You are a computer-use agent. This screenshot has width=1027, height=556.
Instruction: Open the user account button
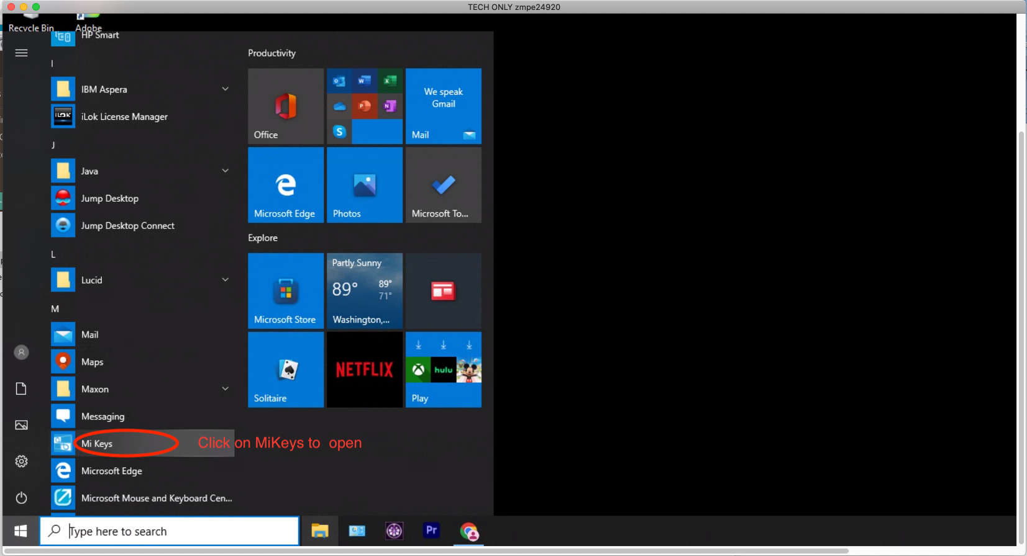pyautogui.click(x=21, y=352)
